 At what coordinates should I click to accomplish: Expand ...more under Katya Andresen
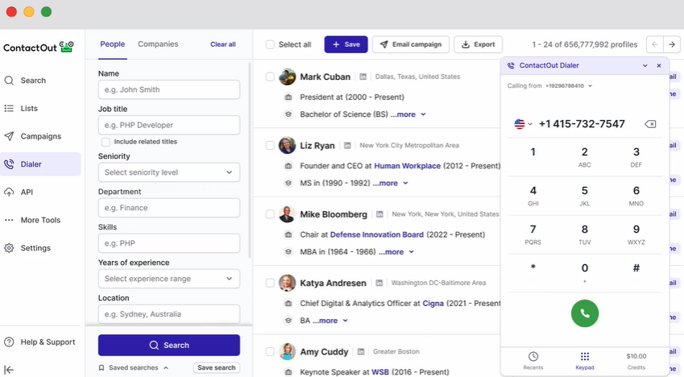[x=330, y=321]
